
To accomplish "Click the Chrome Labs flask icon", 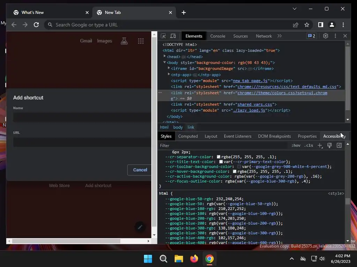I will tap(124, 41).
